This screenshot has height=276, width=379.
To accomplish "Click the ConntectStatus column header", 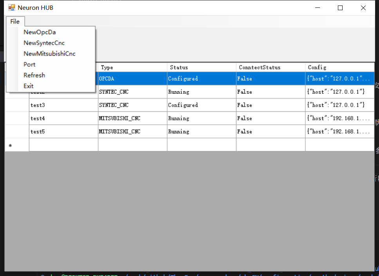I will pyautogui.click(x=270, y=67).
